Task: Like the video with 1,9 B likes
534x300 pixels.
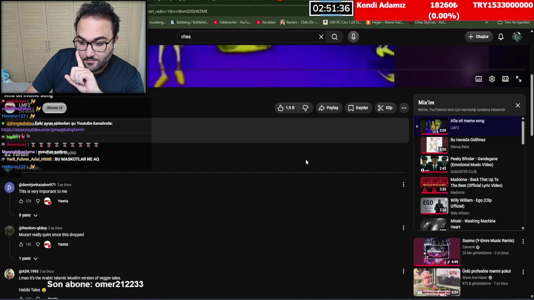Action: coord(286,108)
